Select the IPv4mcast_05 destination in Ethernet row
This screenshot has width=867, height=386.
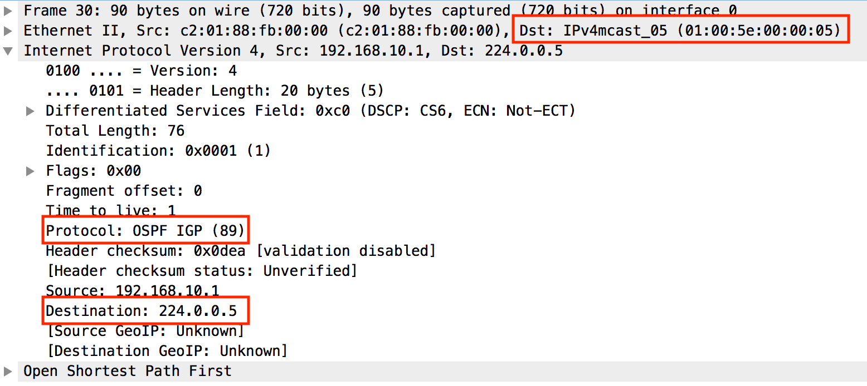[x=680, y=30]
